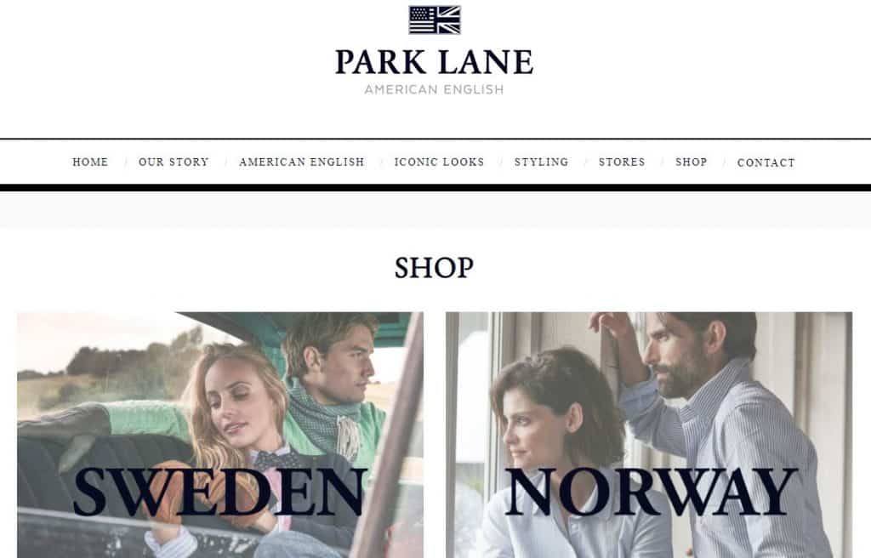Image resolution: width=871 pixels, height=558 pixels.
Task: Open the HOME menu item
Action: click(90, 162)
